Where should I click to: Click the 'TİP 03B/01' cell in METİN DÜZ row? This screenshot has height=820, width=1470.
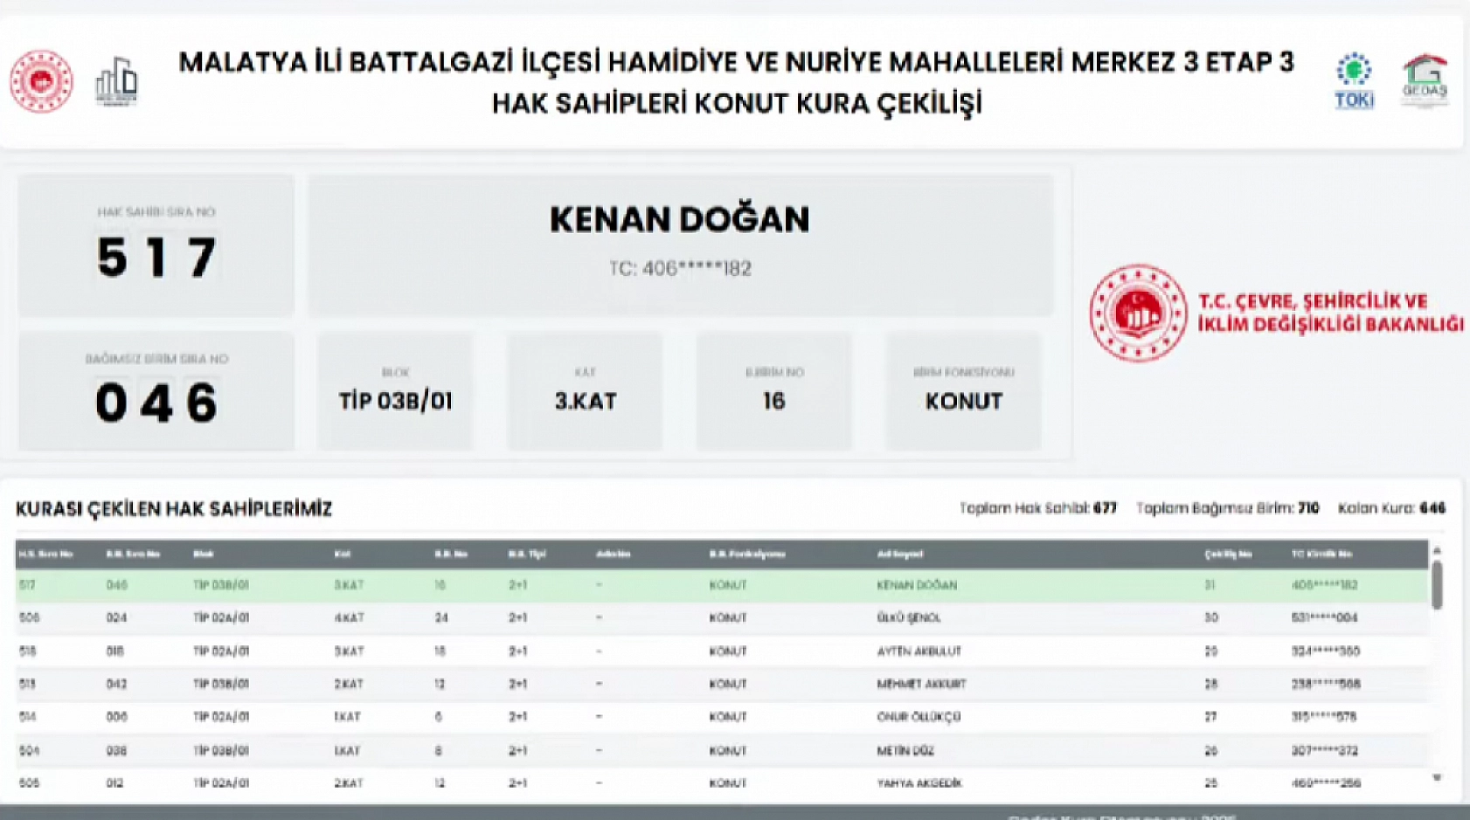[x=221, y=750]
